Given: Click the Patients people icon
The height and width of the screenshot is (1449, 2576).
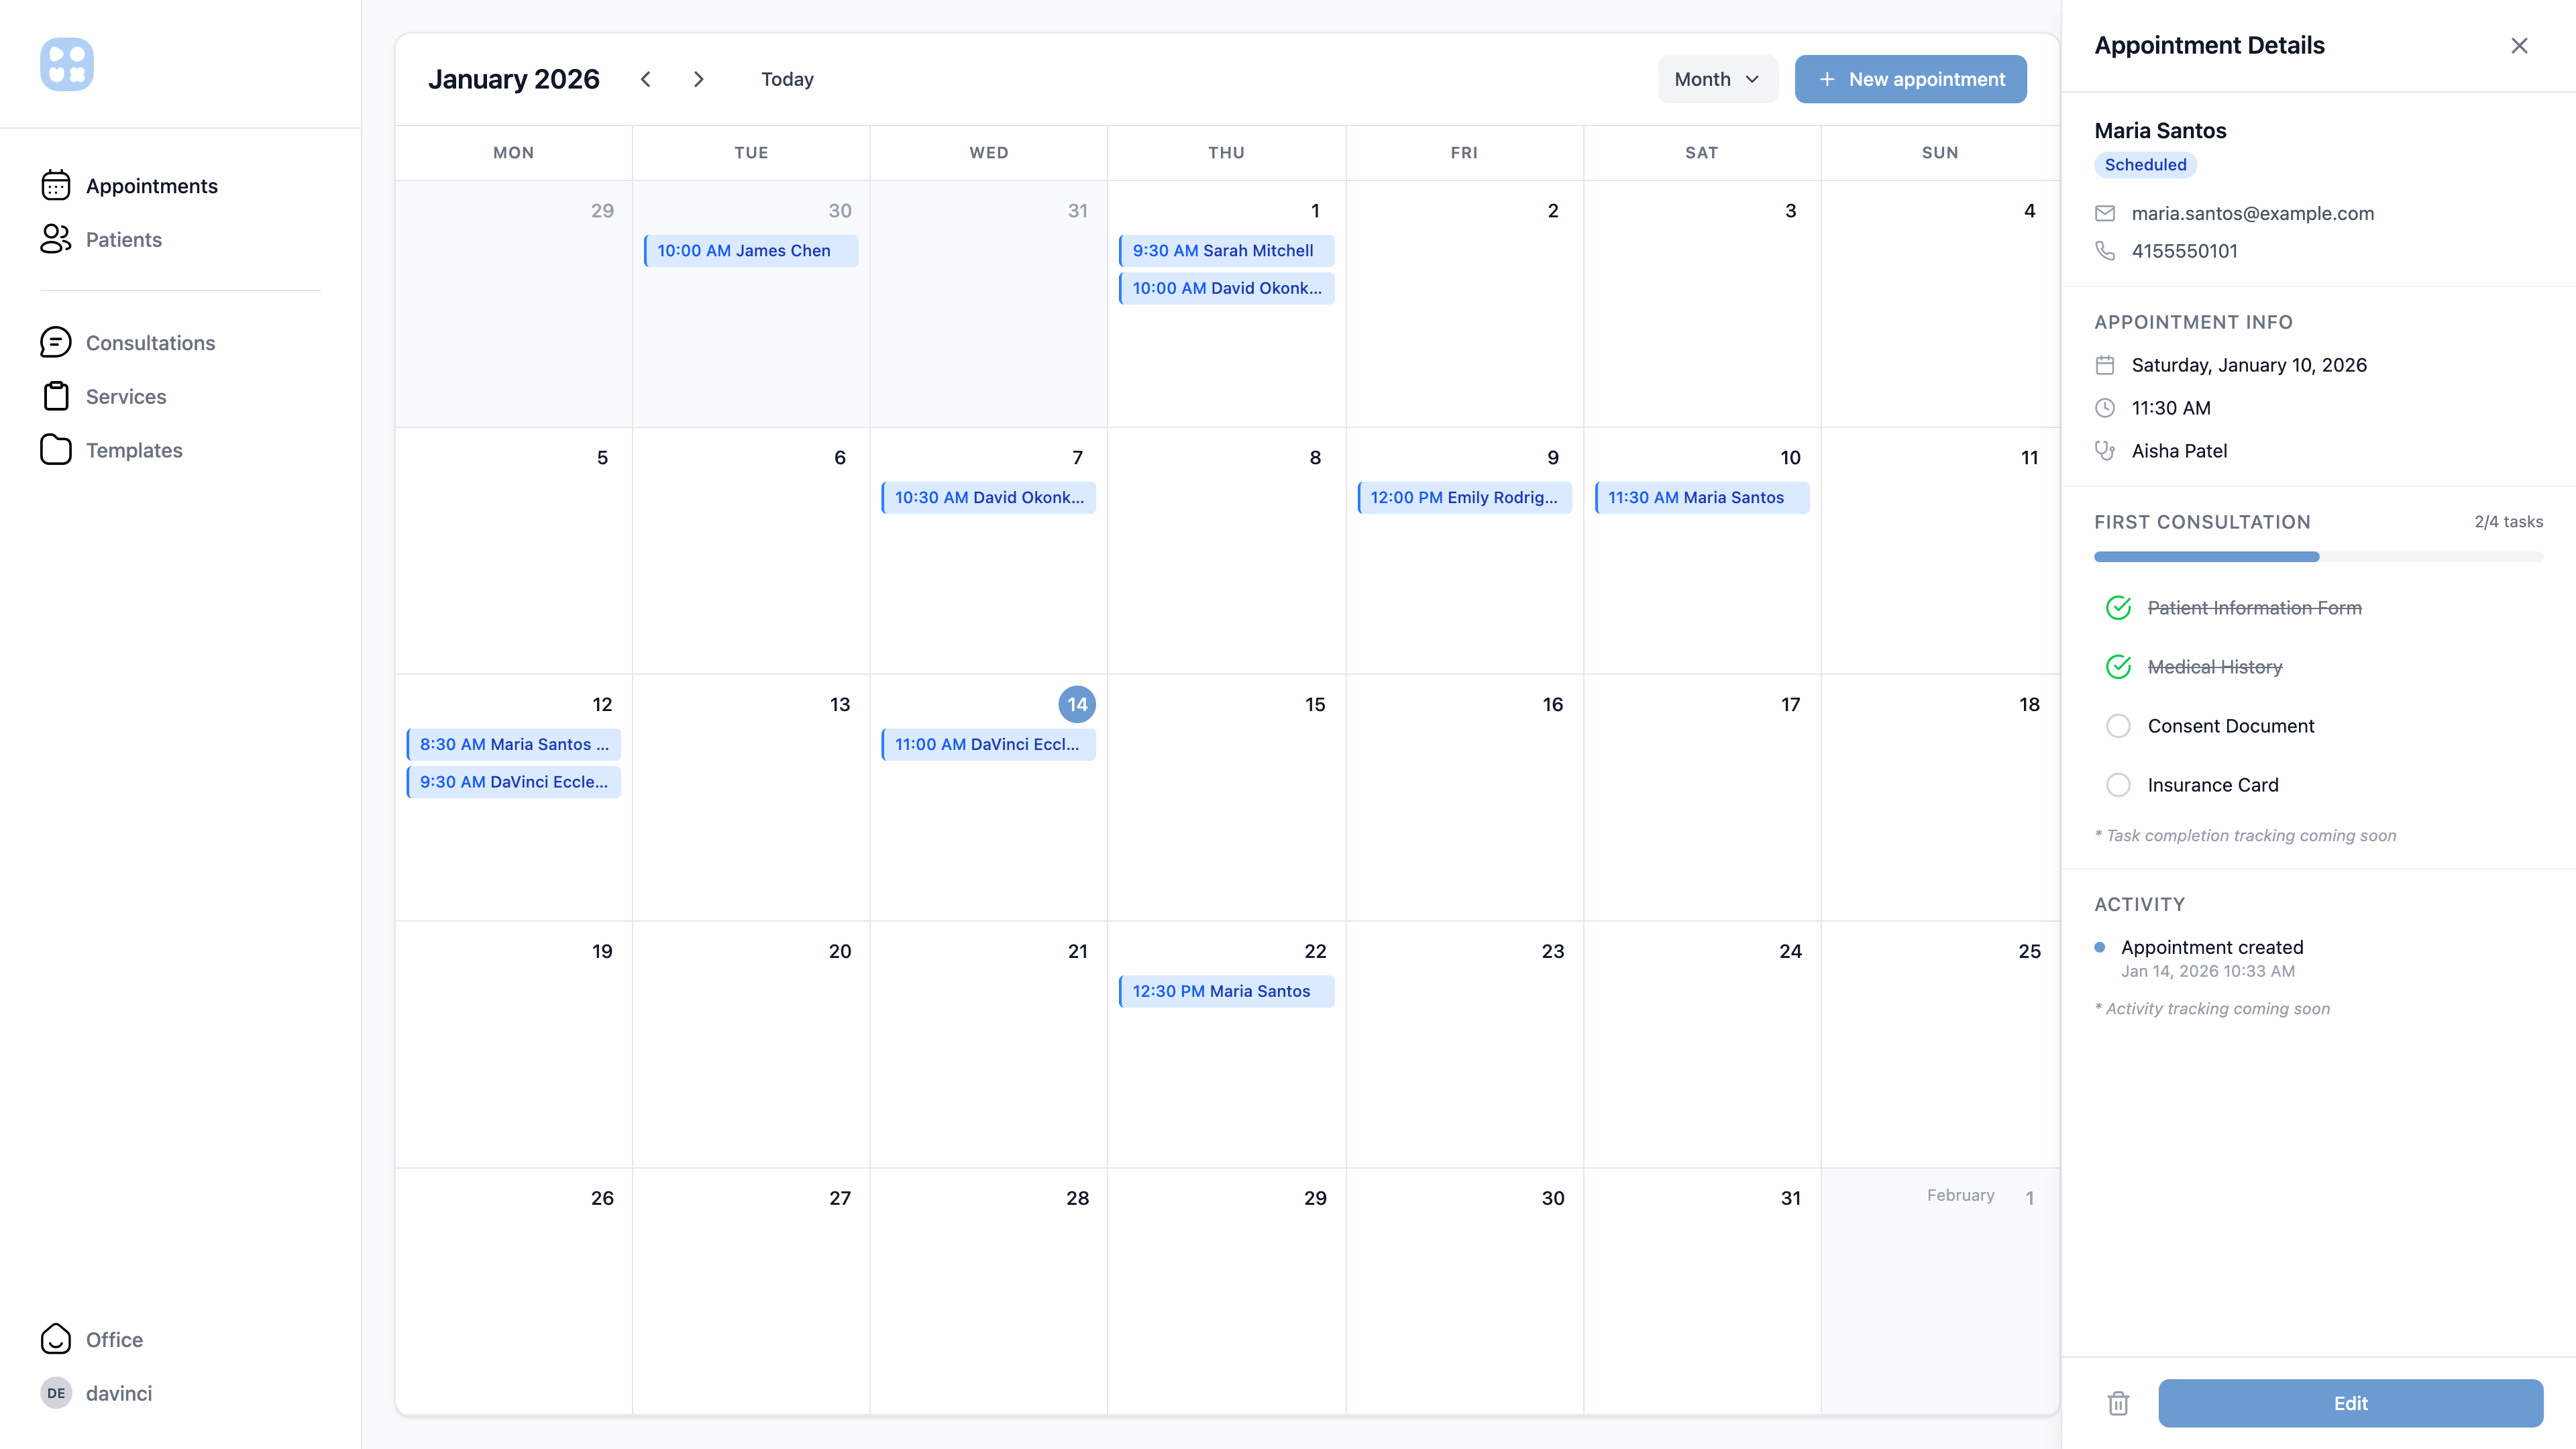Looking at the screenshot, I should 56,239.
